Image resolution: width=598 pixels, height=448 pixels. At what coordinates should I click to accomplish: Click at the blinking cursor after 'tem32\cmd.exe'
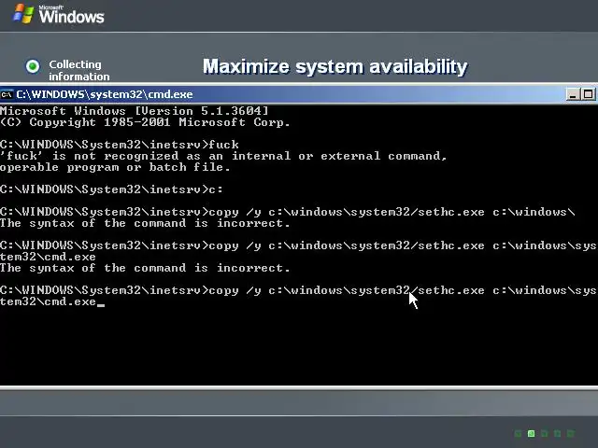coord(101,303)
